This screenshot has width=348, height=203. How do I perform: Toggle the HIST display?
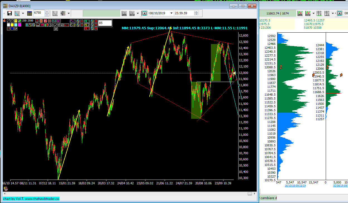(x=66, y=25)
